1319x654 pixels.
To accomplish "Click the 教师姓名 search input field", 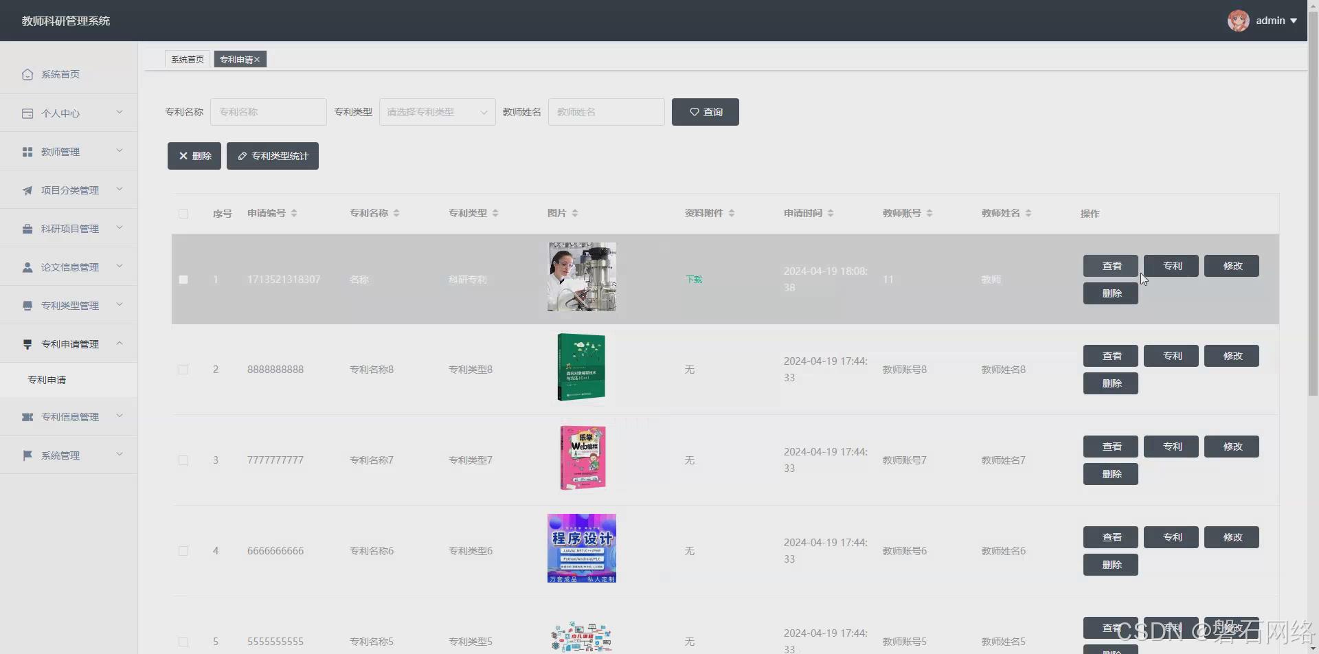I will 607,112.
